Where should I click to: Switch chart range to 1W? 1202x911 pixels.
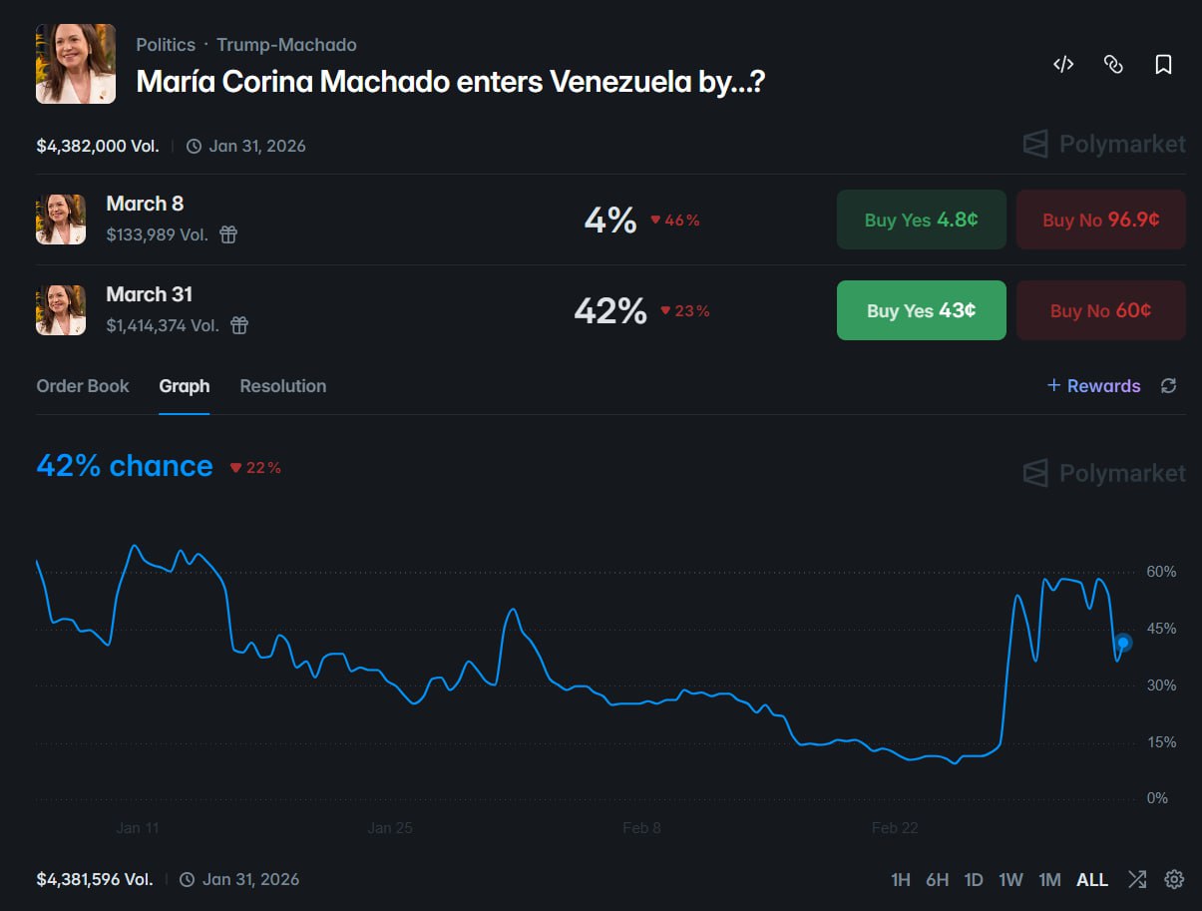[x=1010, y=880]
